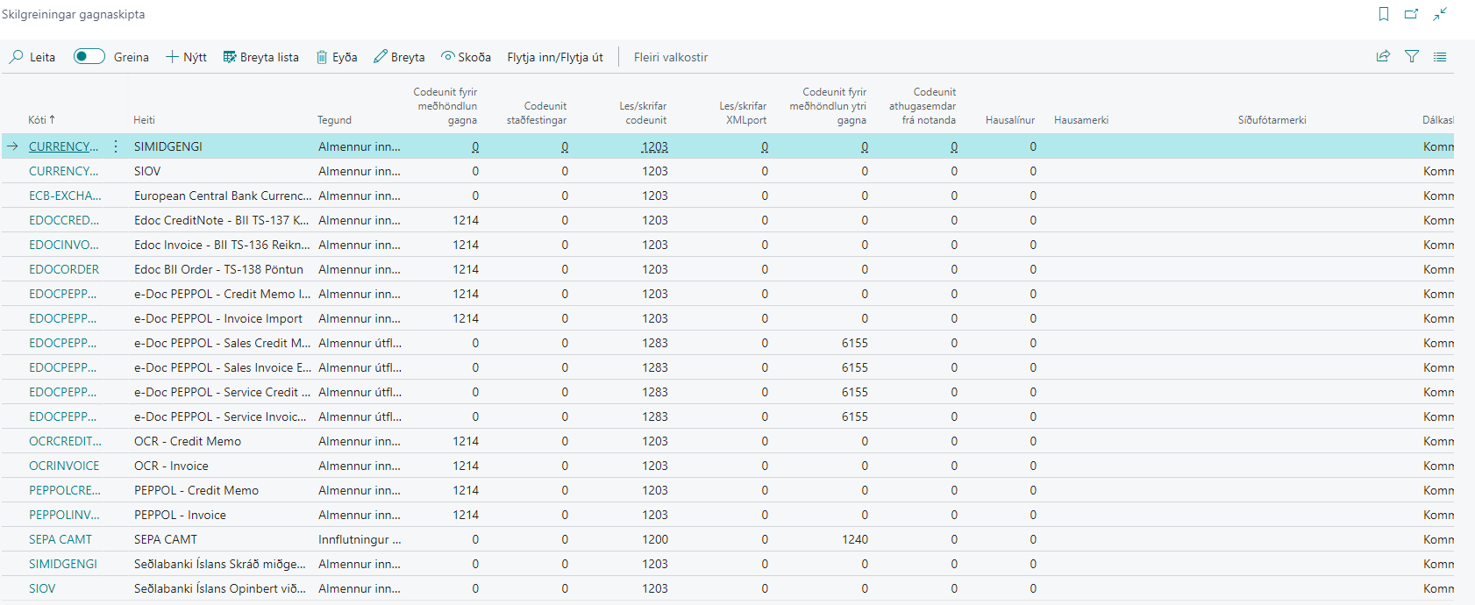The width and height of the screenshot is (1475, 605).
Task: Select the Les/skrifar codeunit 1203 value in first row
Action: click(654, 146)
